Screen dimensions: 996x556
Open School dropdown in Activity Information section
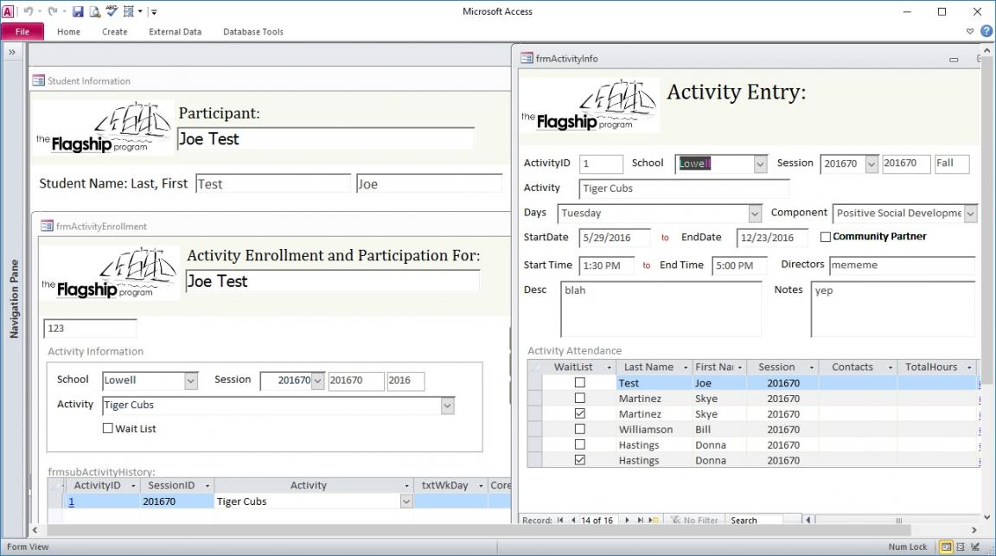190,380
